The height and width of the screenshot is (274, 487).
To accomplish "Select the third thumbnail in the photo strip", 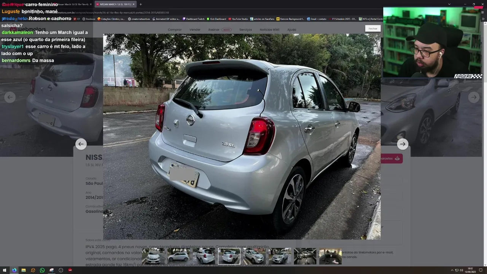I will click(x=204, y=256).
